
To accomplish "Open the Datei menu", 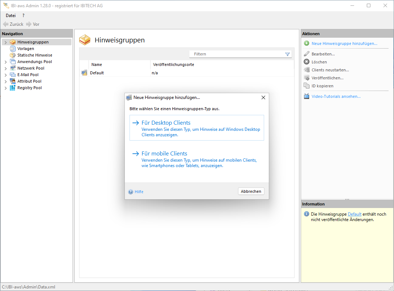I will pyautogui.click(x=11, y=16).
